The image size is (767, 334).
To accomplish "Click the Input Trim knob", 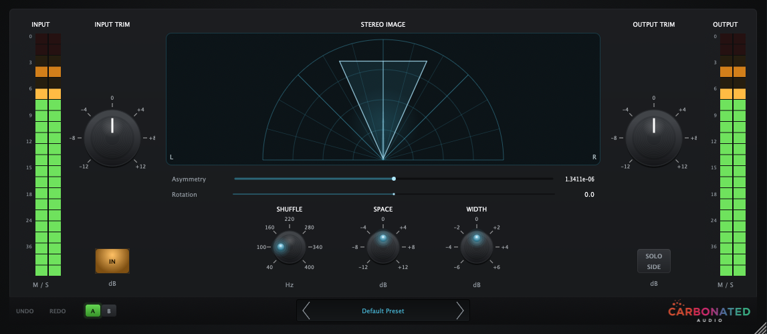I will [112, 138].
